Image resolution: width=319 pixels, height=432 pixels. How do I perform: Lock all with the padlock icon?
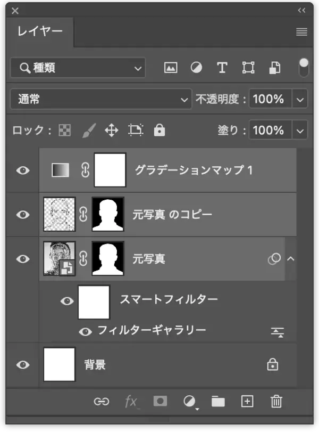tap(159, 130)
